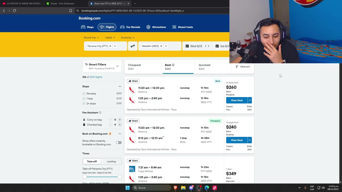The width and height of the screenshot is (342, 192).
Task: Go back with the browser back arrow
Action: [4, 11]
